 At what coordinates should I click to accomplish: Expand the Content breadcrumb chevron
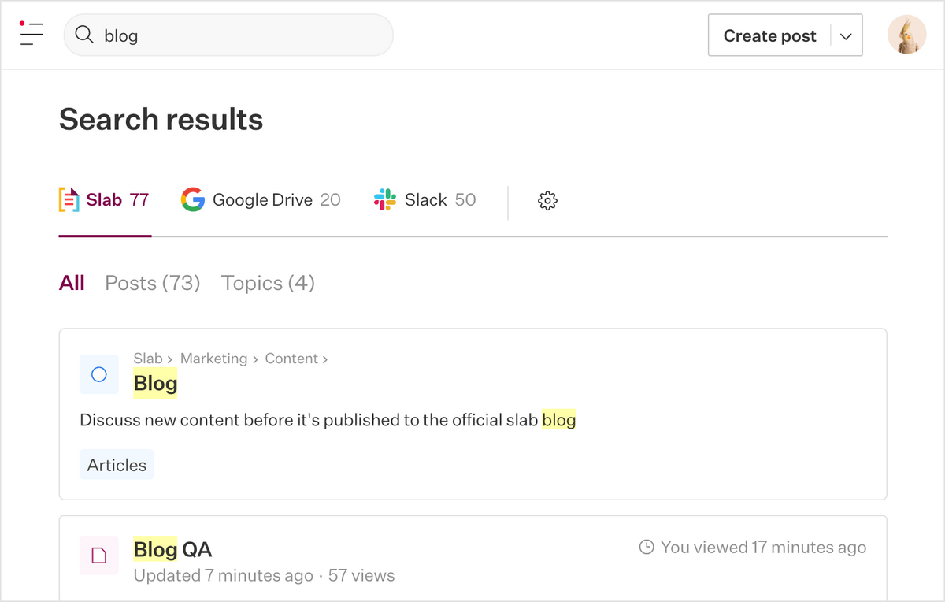coord(325,359)
